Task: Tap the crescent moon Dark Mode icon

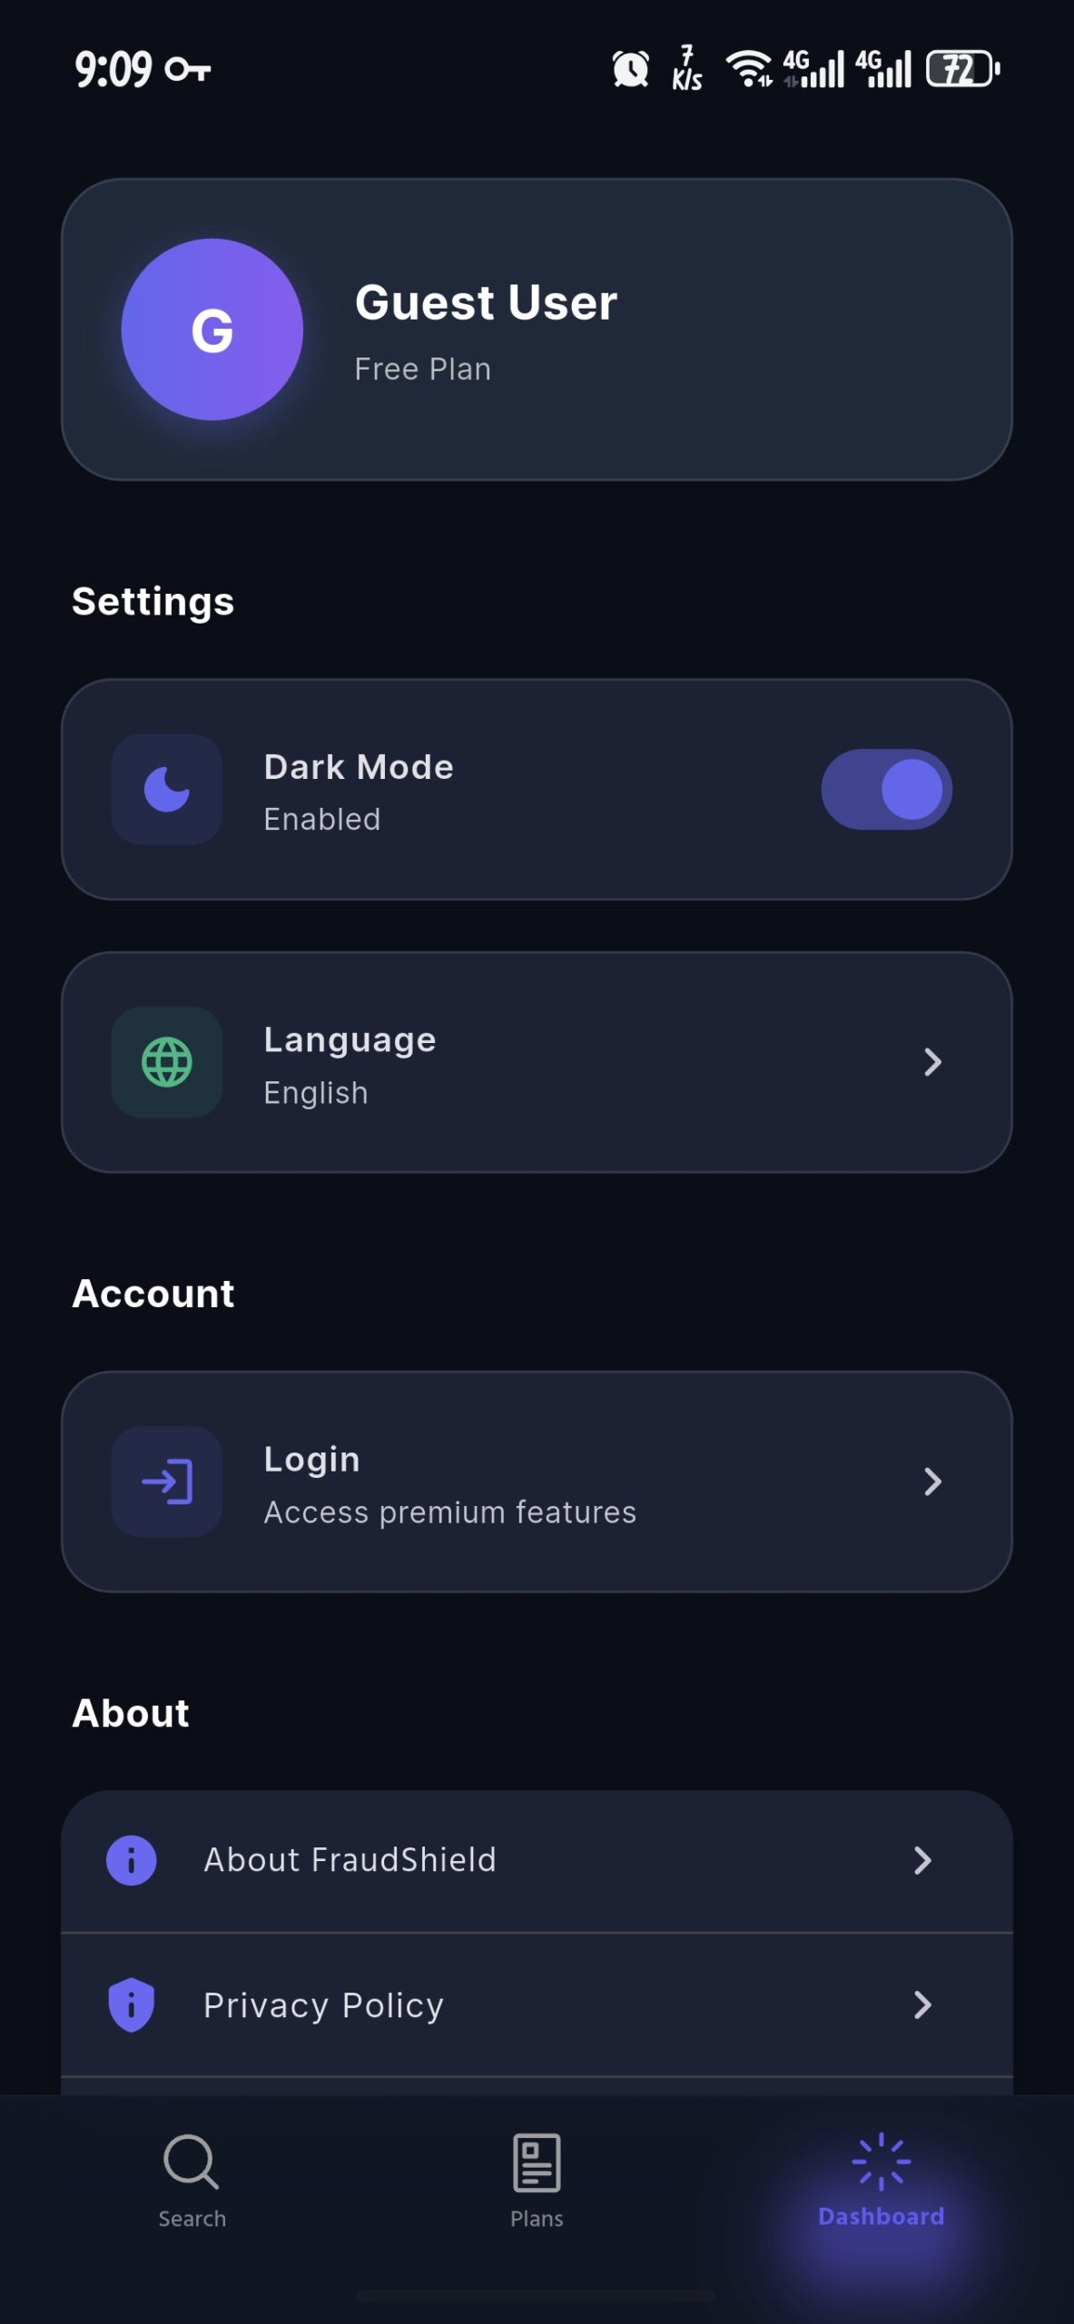Action: (167, 789)
